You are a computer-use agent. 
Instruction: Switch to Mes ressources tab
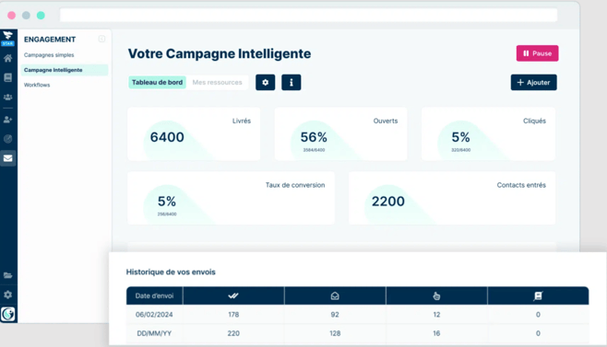tap(217, 82)
